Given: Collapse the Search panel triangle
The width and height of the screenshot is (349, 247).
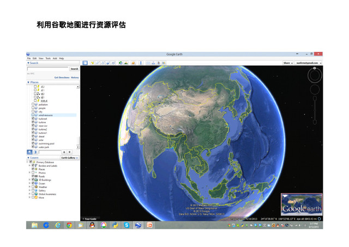Looking at the screenshot, I should [28, 63].
